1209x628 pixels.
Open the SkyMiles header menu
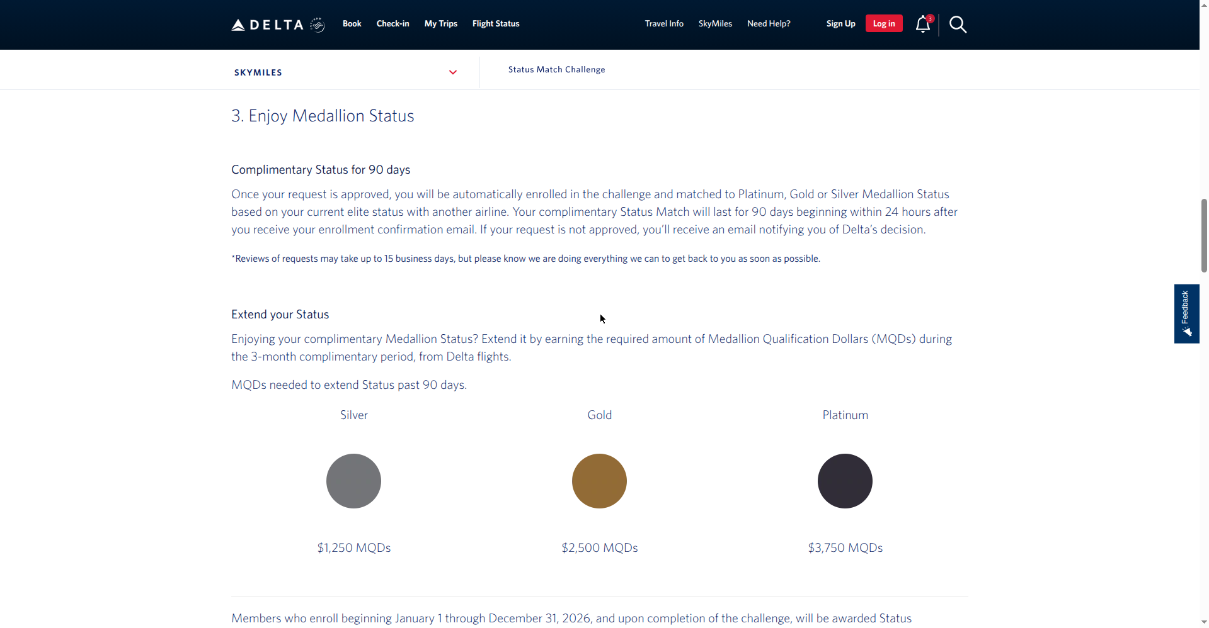point(715,24)
